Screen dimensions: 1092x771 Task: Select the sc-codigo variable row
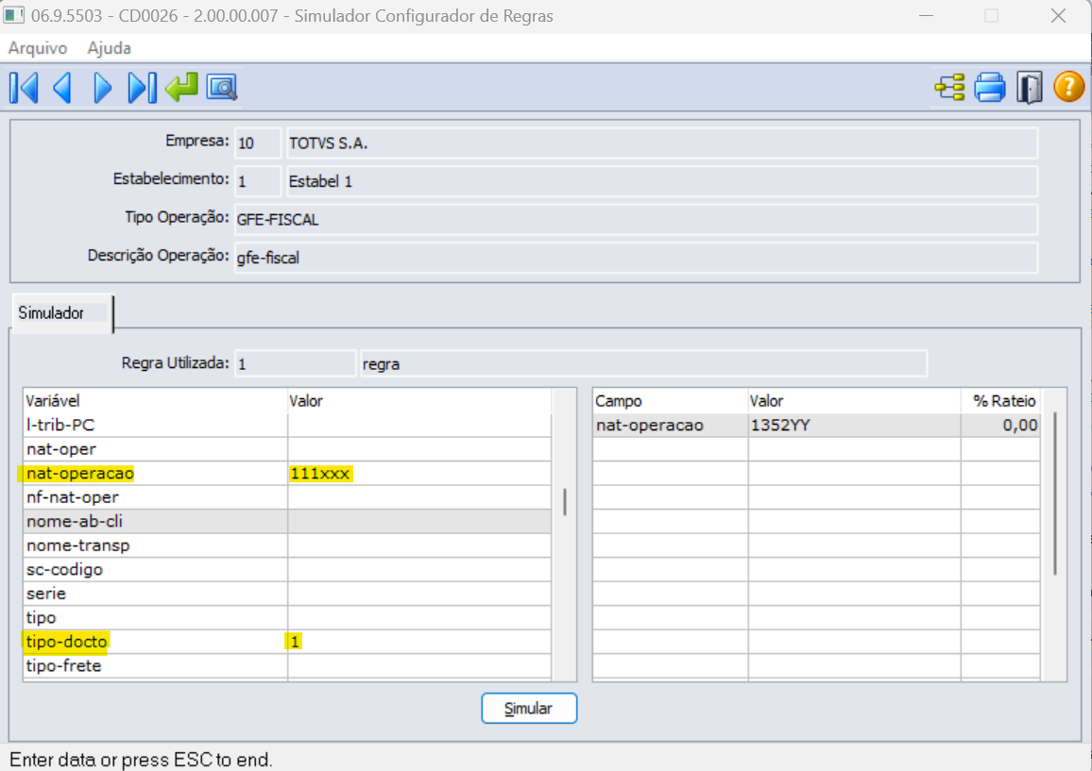click(287, 569)
